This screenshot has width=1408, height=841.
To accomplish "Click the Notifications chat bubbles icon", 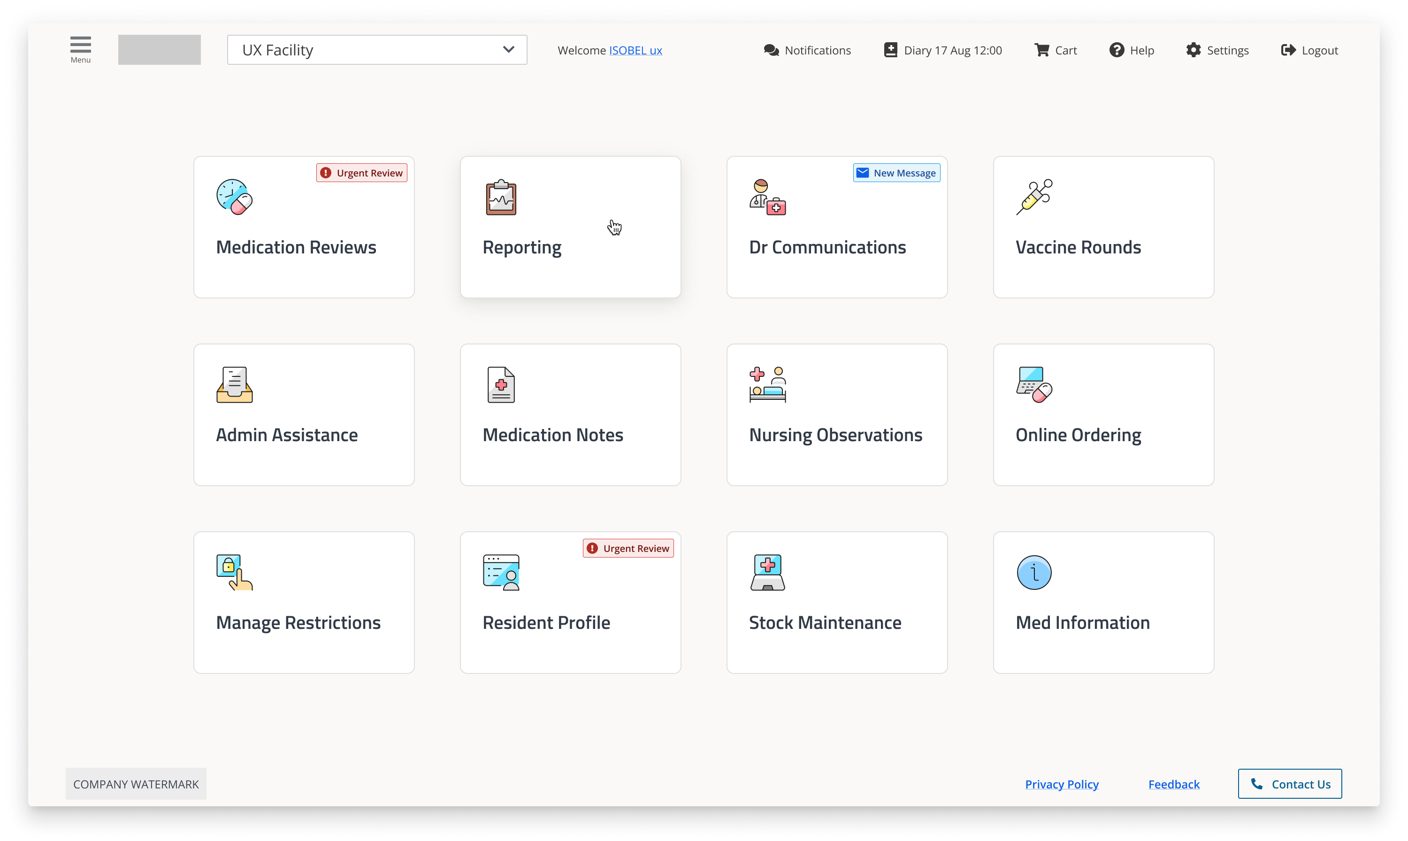I will tap(771, 50).
